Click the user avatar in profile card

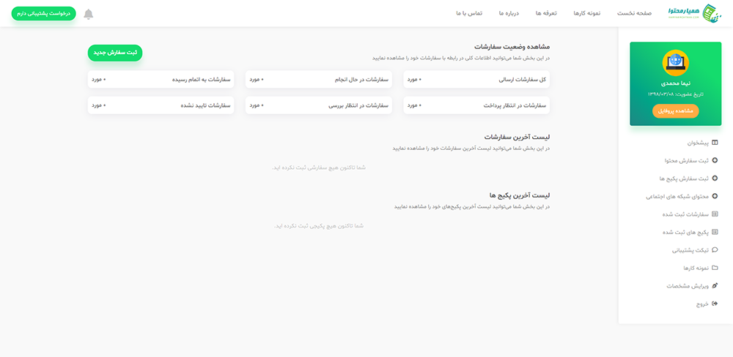click(676, 62)
